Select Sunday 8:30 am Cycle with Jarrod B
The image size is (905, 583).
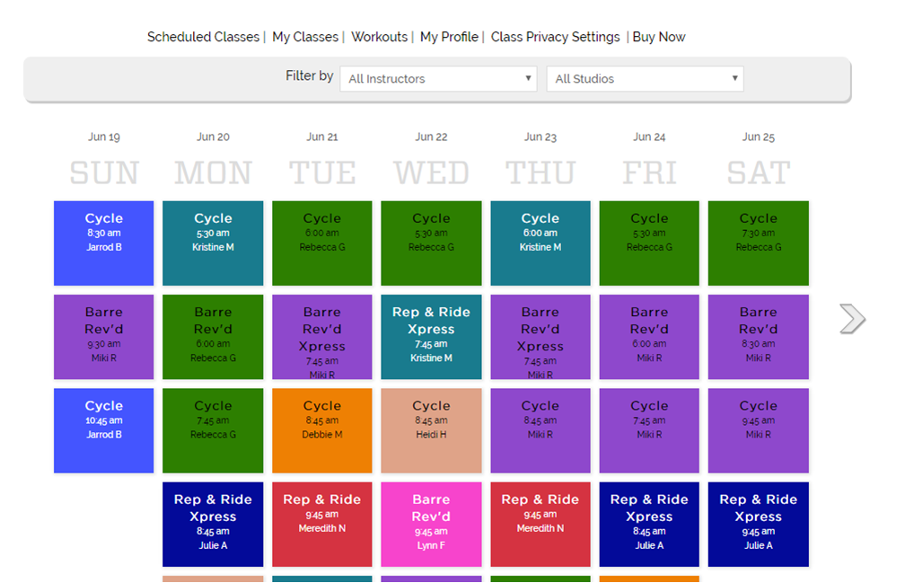tap(104, 243)
